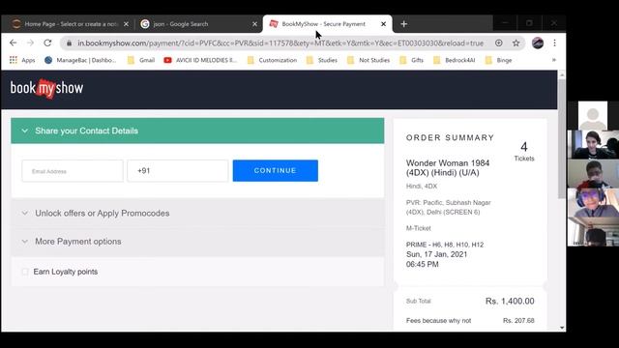Open the Not Studies bookmarks folder

(368, 60)
